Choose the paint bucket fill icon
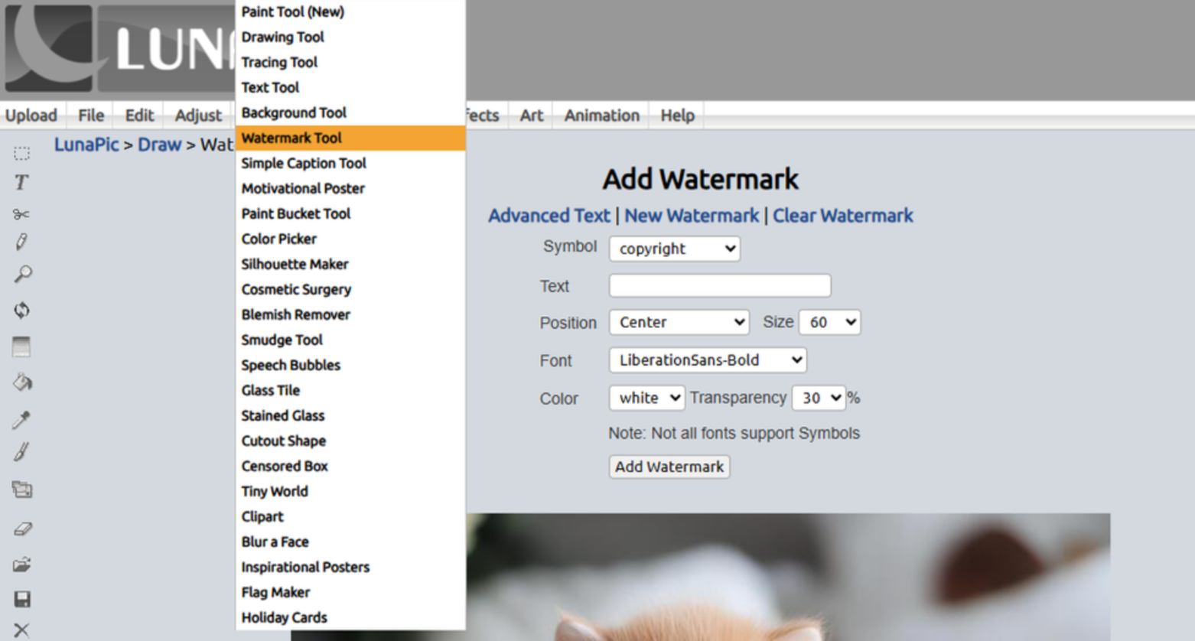 click(x=22, y=382)
